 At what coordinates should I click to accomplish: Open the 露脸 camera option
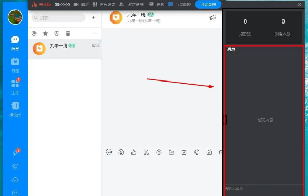click(81, 4)
